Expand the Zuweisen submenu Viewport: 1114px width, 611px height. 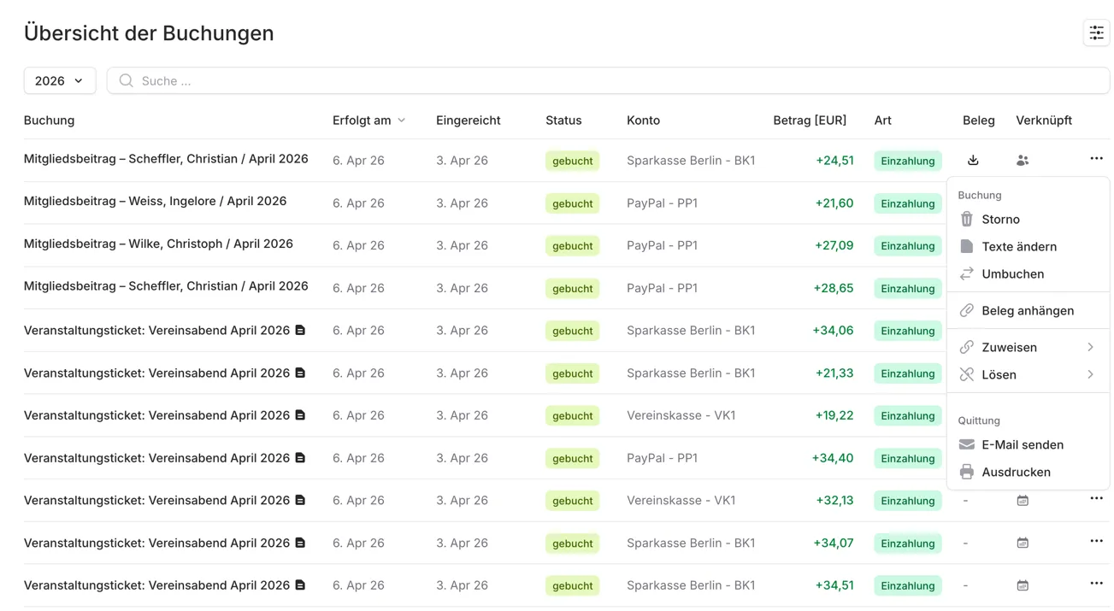coord(1027,348)
